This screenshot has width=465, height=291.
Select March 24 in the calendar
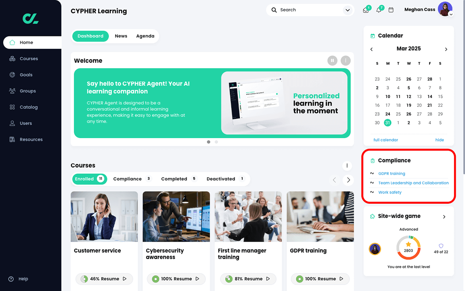[x=387, y=114]
